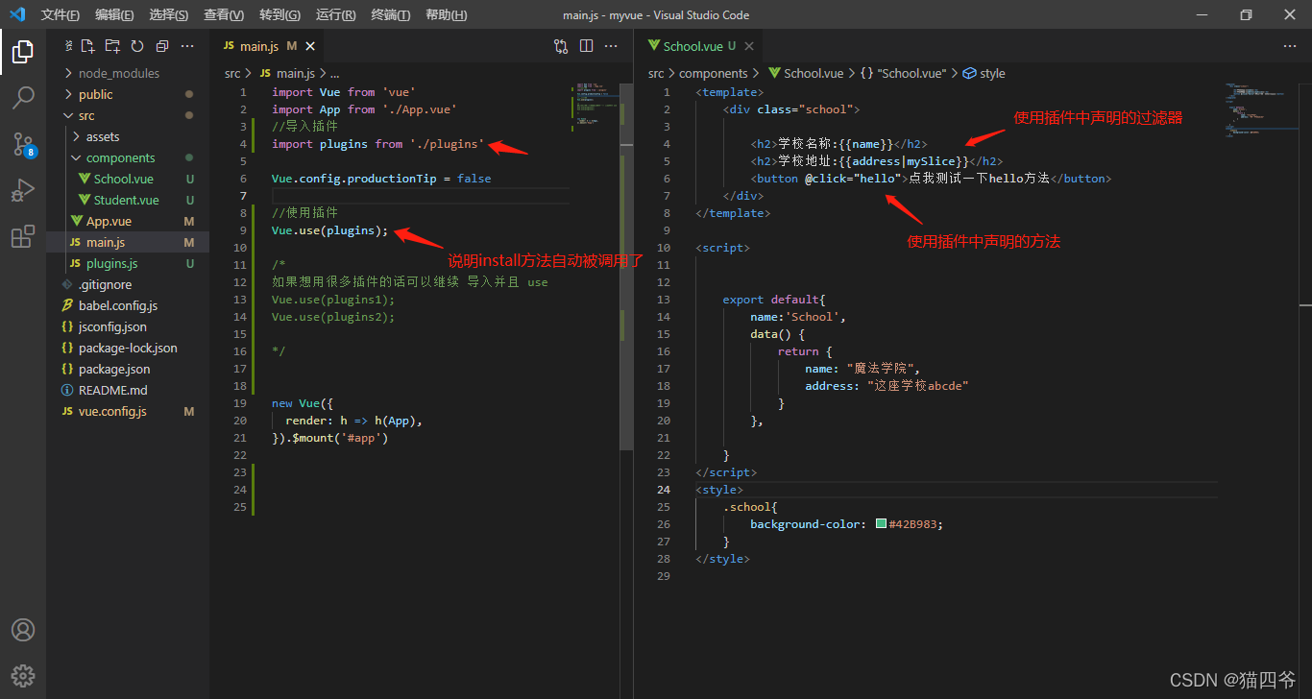This screenshot has height=699, width=1312.
Task: Refresh the Explorer file tree
Action: click(x=137, y=46)
